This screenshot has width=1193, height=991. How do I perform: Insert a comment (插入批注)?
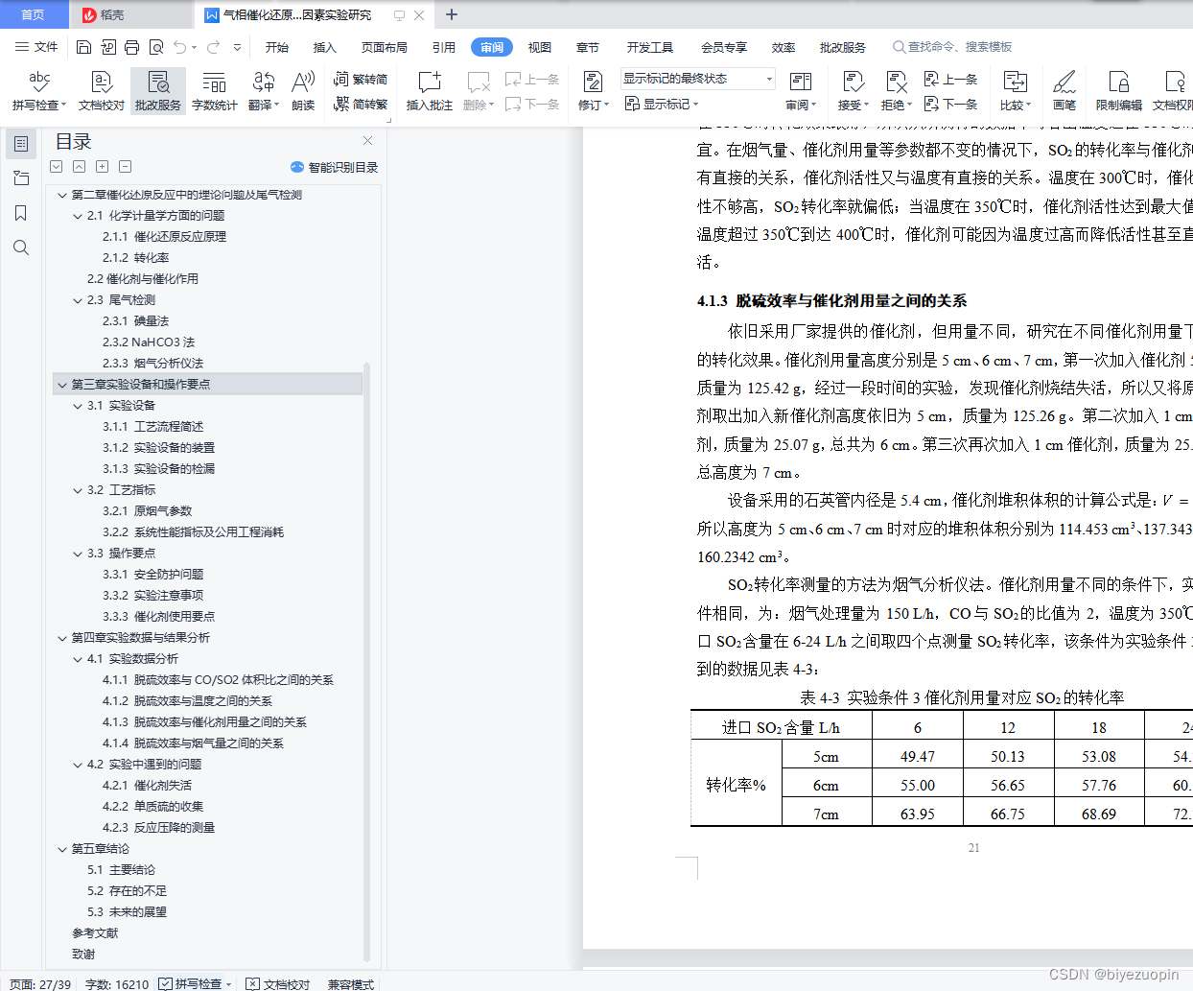tap(430, 91)
